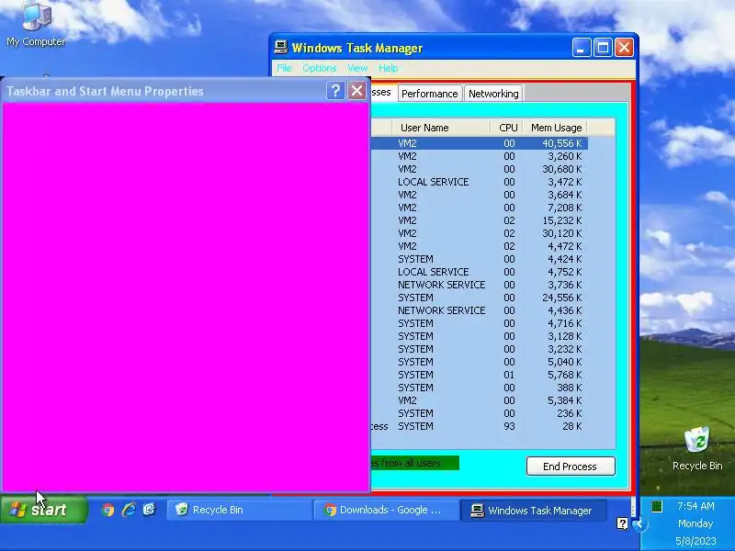Close the Taskbar and Start Menu Properties dialog
This screenshot has height=551, width=735.
tap(357, 90)
